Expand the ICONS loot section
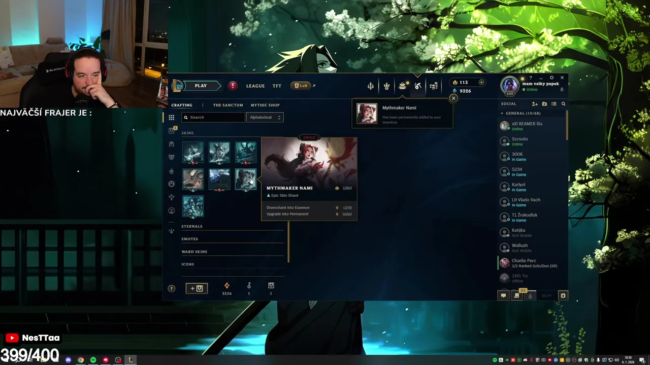 point(233,264)
